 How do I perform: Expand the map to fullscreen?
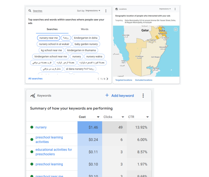tap(176, 30)
